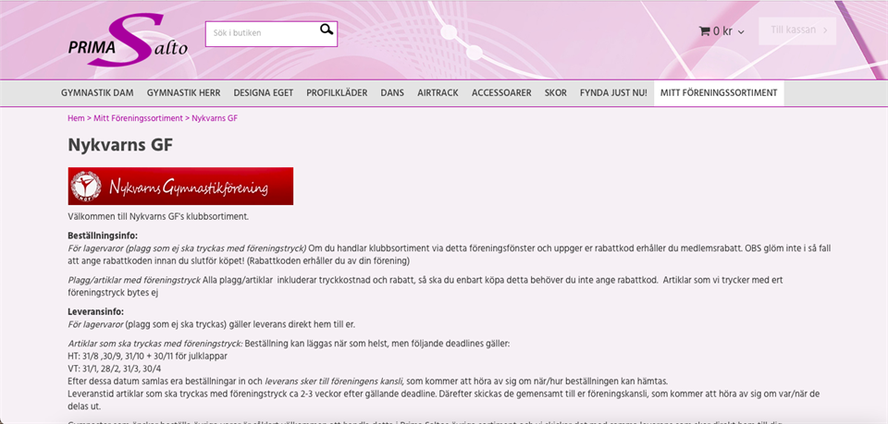Open the Gymnastik Herr menu
The image size is (888, 424).
point(183,93)
